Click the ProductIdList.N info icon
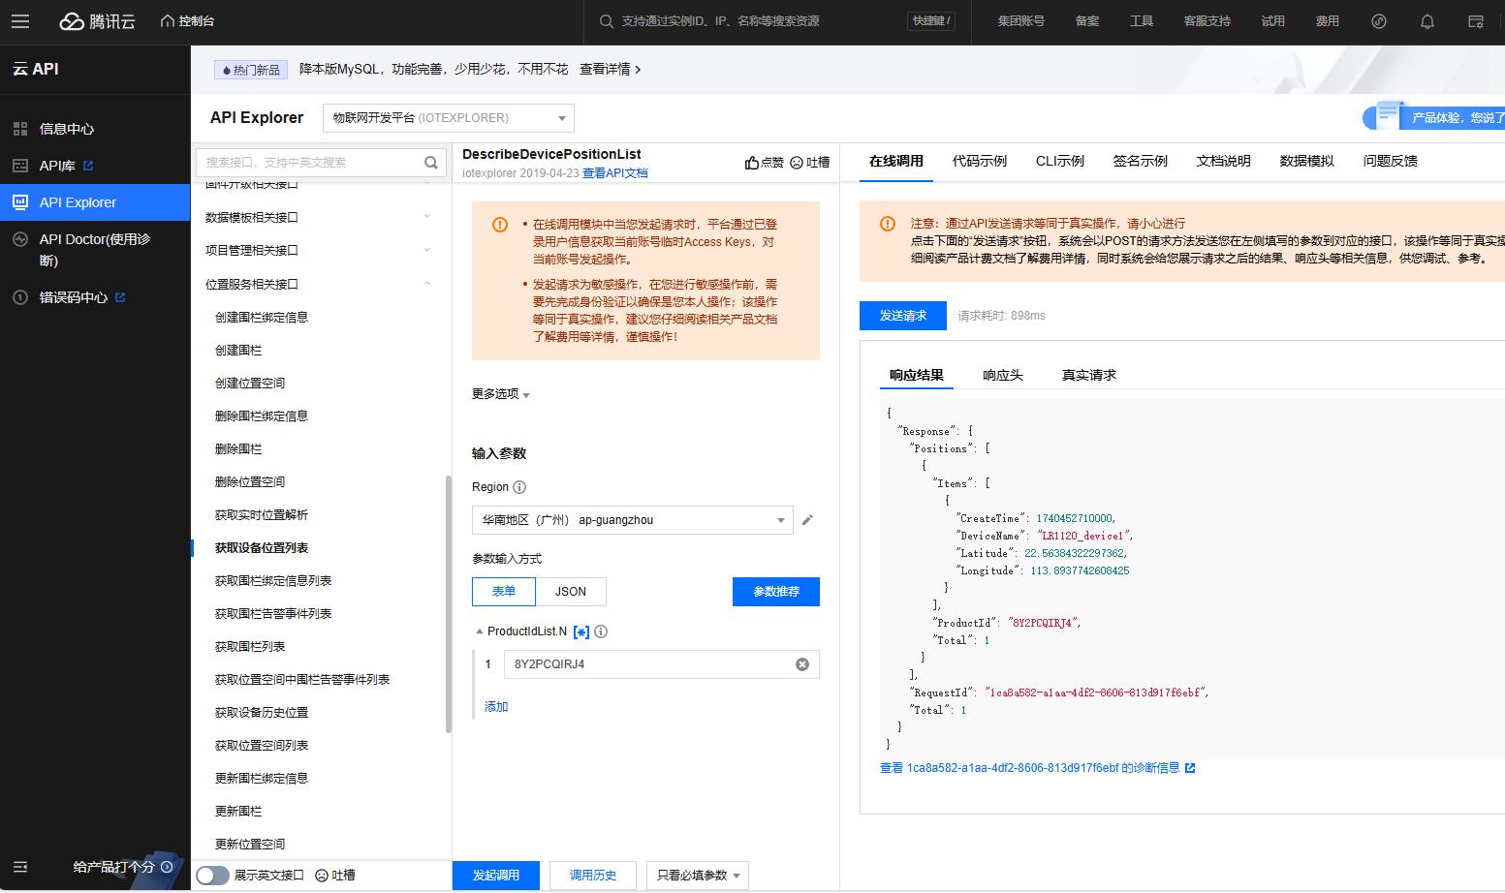Image resolution: width=1505 pixels, height=893 pixels. (x=601, y=631)
